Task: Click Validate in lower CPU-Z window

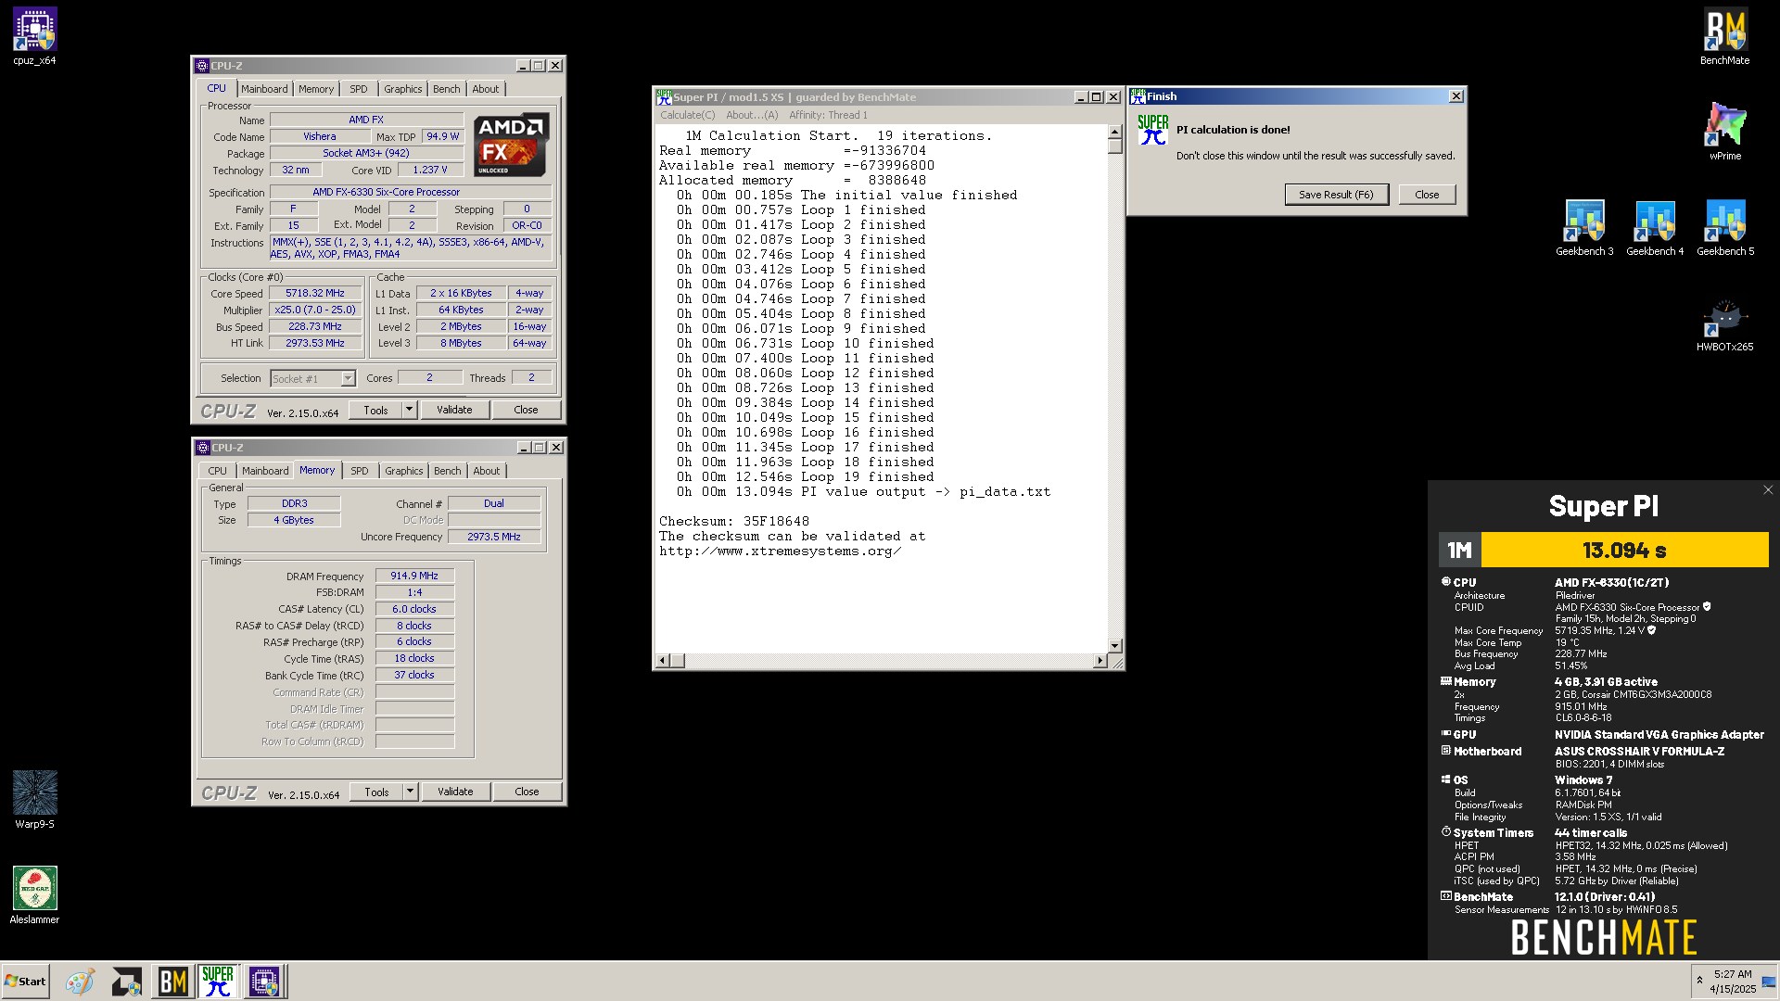Action: pyautogui.click(x=455, y=792)
